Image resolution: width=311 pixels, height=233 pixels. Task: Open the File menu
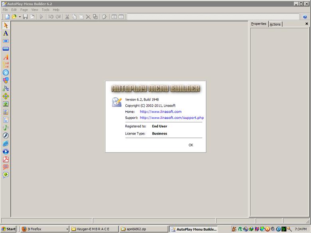[x=5, y=10]
